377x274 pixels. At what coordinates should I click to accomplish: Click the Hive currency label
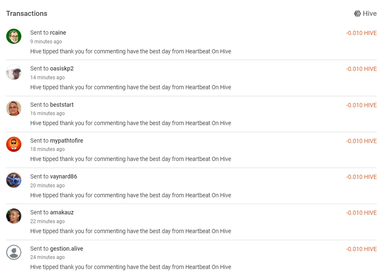coord(369,13)
